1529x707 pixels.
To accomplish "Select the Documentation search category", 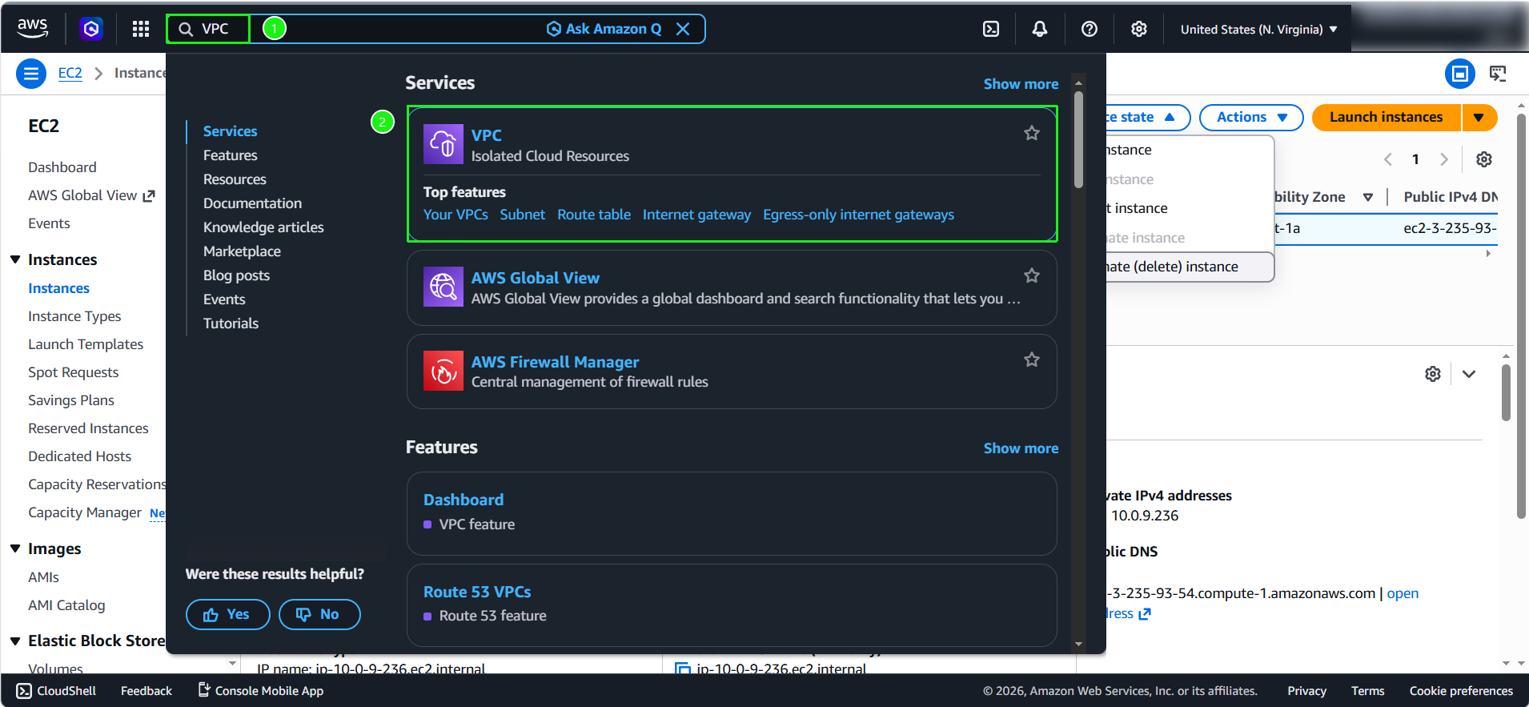I will (x=252, y=203).
